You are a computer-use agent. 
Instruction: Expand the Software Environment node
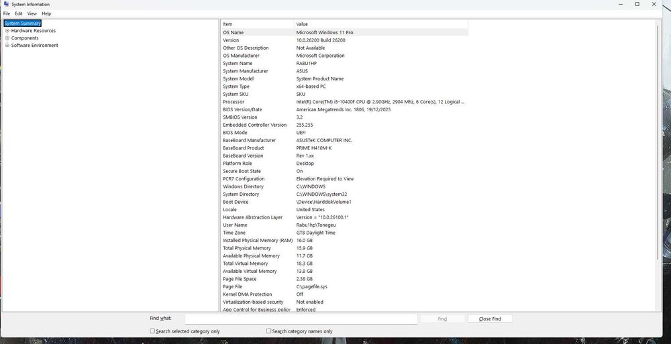(7, 46)
